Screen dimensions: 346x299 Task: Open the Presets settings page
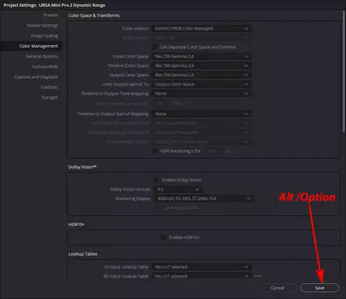pos(51,15)
